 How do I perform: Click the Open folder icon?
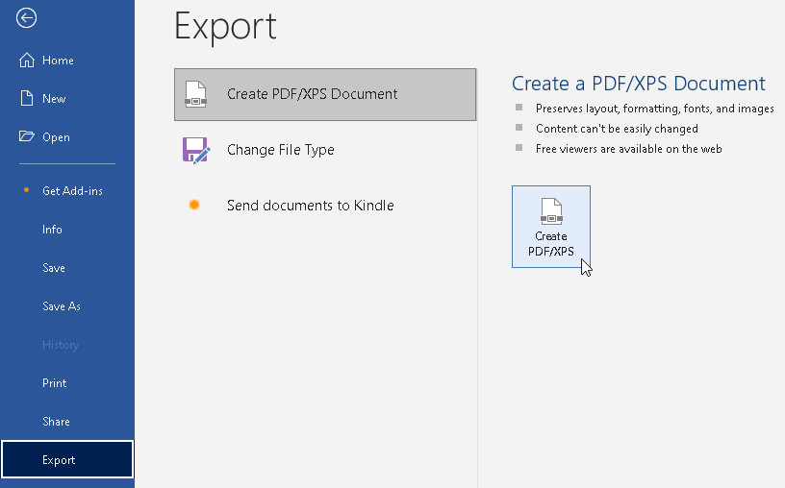27,137
